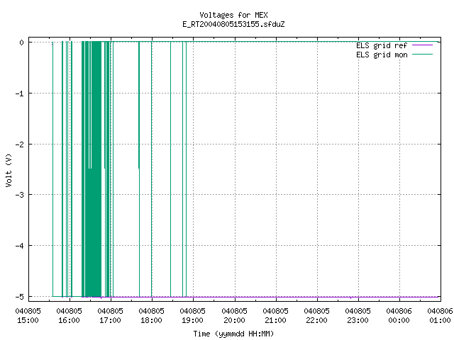454x340 pixels.
Task: Click the 'ELS grid mon' legend label
Action: 382,55
